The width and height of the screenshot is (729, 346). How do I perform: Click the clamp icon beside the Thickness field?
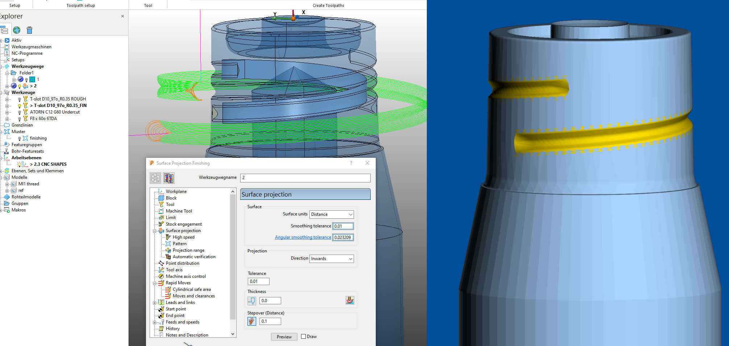[x=350, y=300]
